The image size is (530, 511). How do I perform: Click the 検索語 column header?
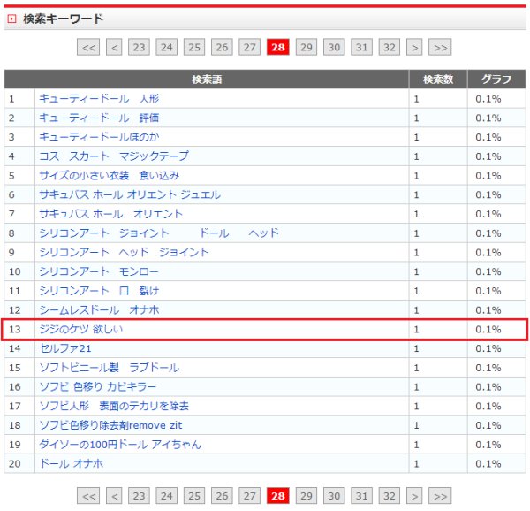tap(207, 80)
